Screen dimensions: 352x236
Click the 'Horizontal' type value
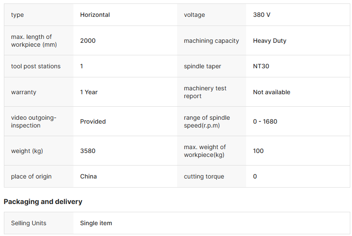[95, 15]
